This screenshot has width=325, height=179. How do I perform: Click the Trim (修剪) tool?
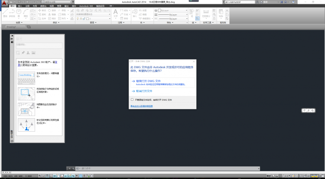click(x=62, y=10)
